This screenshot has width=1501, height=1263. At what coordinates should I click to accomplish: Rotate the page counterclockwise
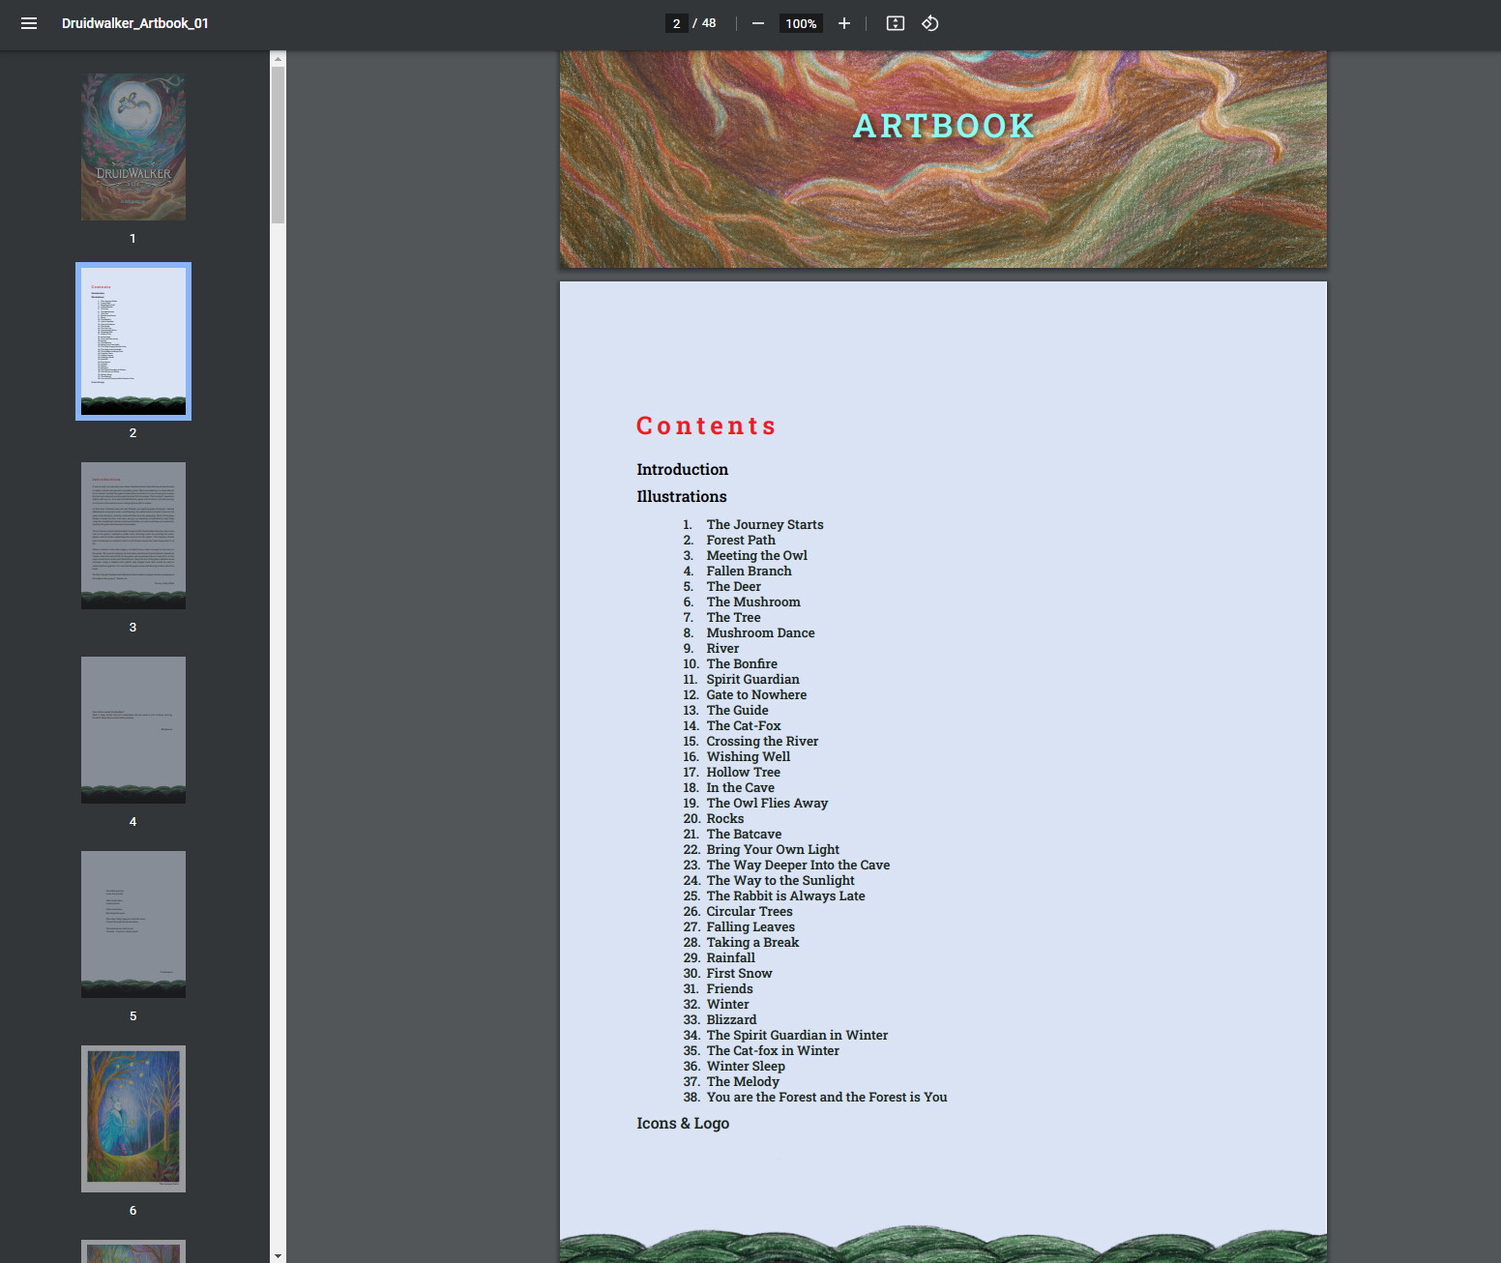click(x=929, y=23)
